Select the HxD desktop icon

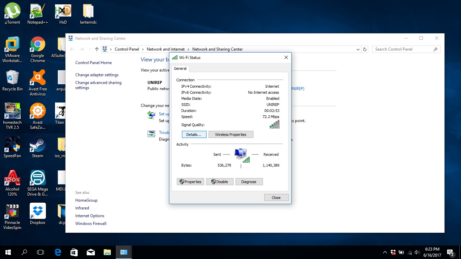point(63,14)
